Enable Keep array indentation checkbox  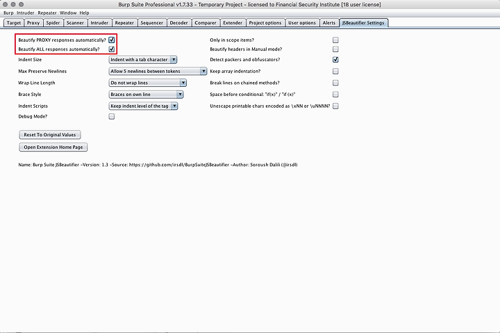[335, 71]
